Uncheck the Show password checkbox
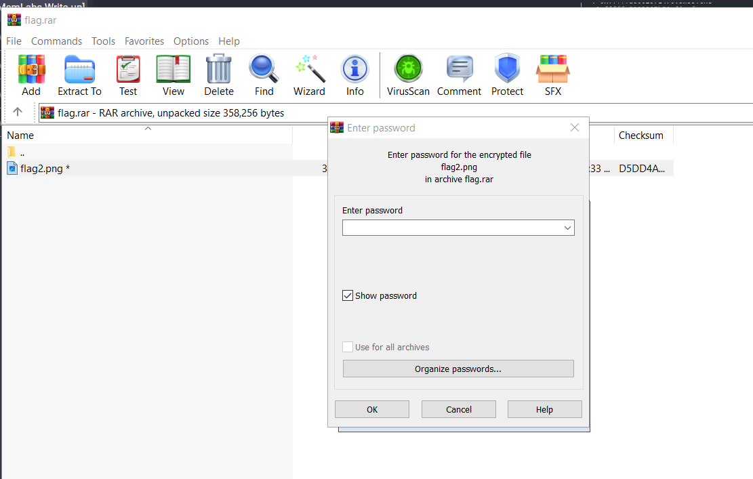This screenshot has height=479, width=753. point(348,295)
